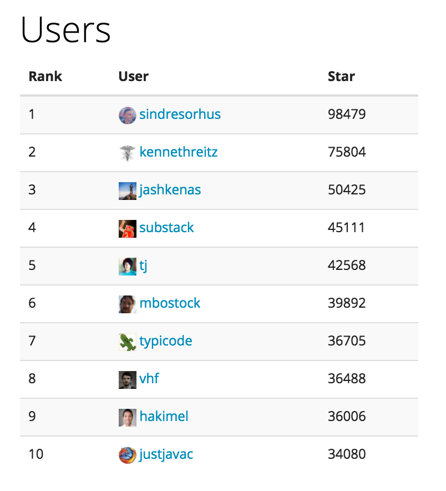Click the avatar icon beside hakimel
This screenshot has height=491, width=446.
click(x=127, y=417)
